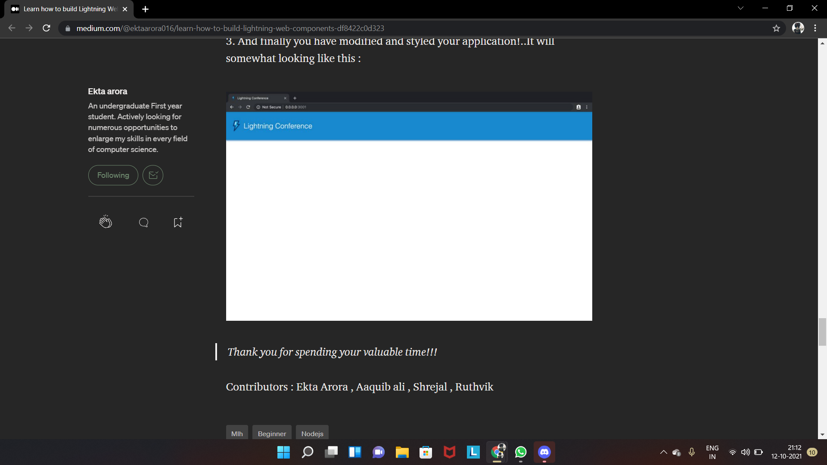
Task: Select the Medium article tab
Action: click(69, 9)
